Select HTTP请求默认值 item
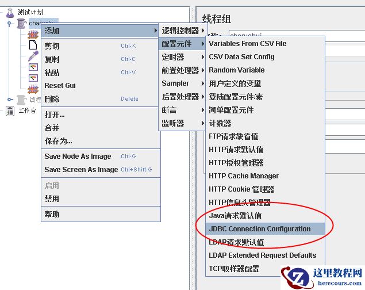The width and height of the screenshot is (365, 290). coord(265,150)
